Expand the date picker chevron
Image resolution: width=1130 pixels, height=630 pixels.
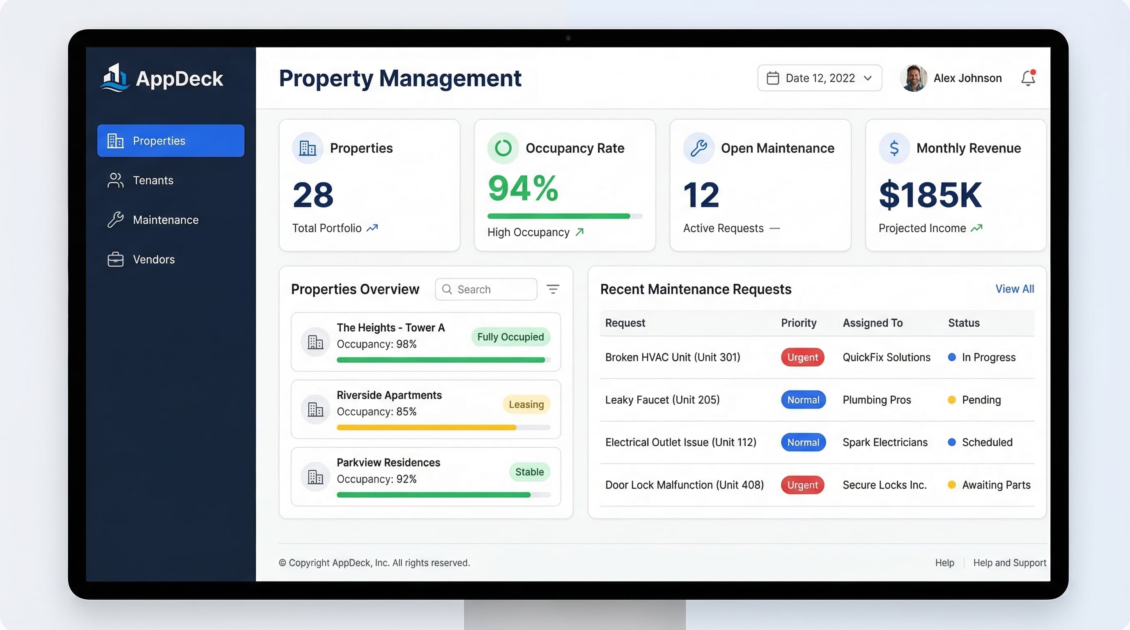(x=868, y=78)
